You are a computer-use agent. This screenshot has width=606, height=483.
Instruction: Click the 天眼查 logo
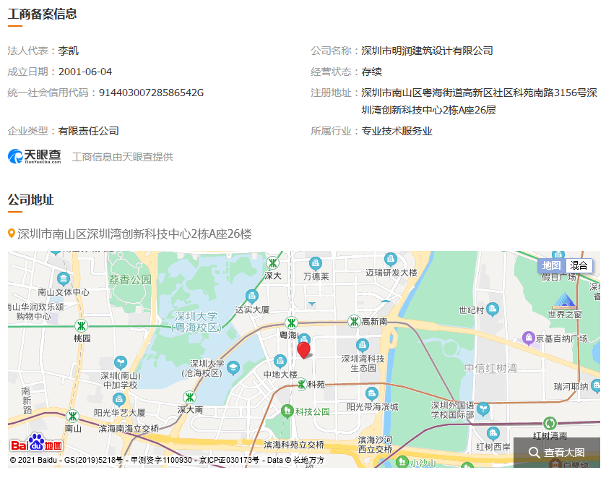(x=35, y=156)
